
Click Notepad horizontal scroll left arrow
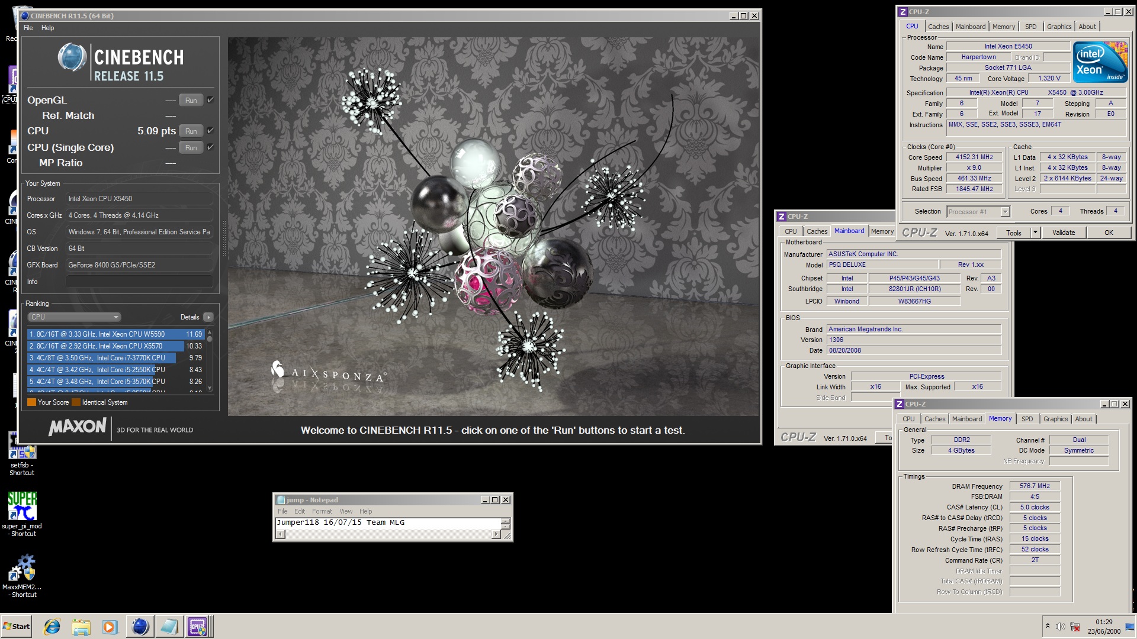point(281,534)
